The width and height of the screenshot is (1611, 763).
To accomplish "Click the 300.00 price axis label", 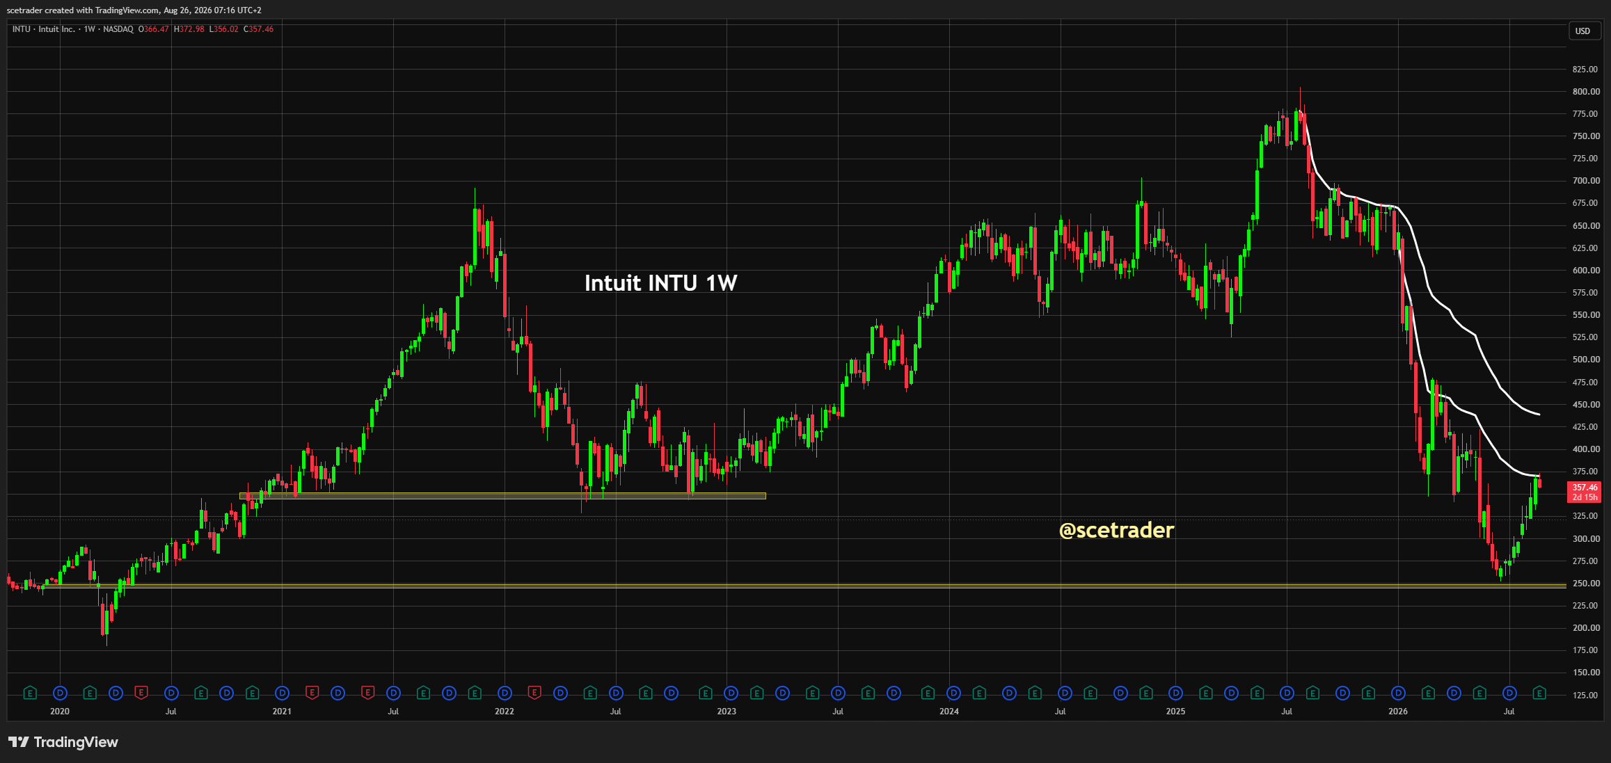I will point(1585,539).
